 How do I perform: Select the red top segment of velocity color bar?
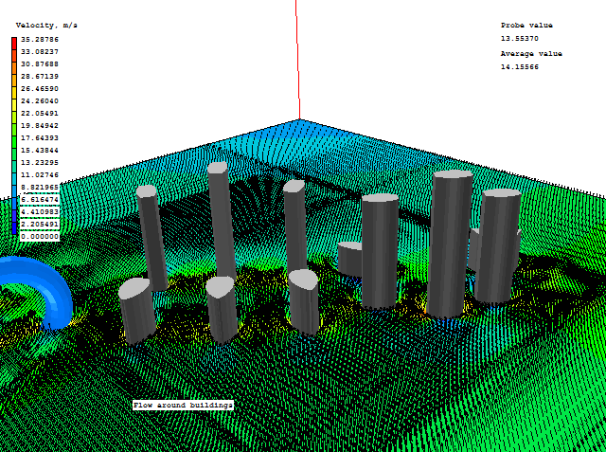pyautogui.click(x=14, y=44)
